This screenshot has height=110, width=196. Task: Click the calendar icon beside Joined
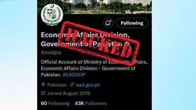coord(43,93)
